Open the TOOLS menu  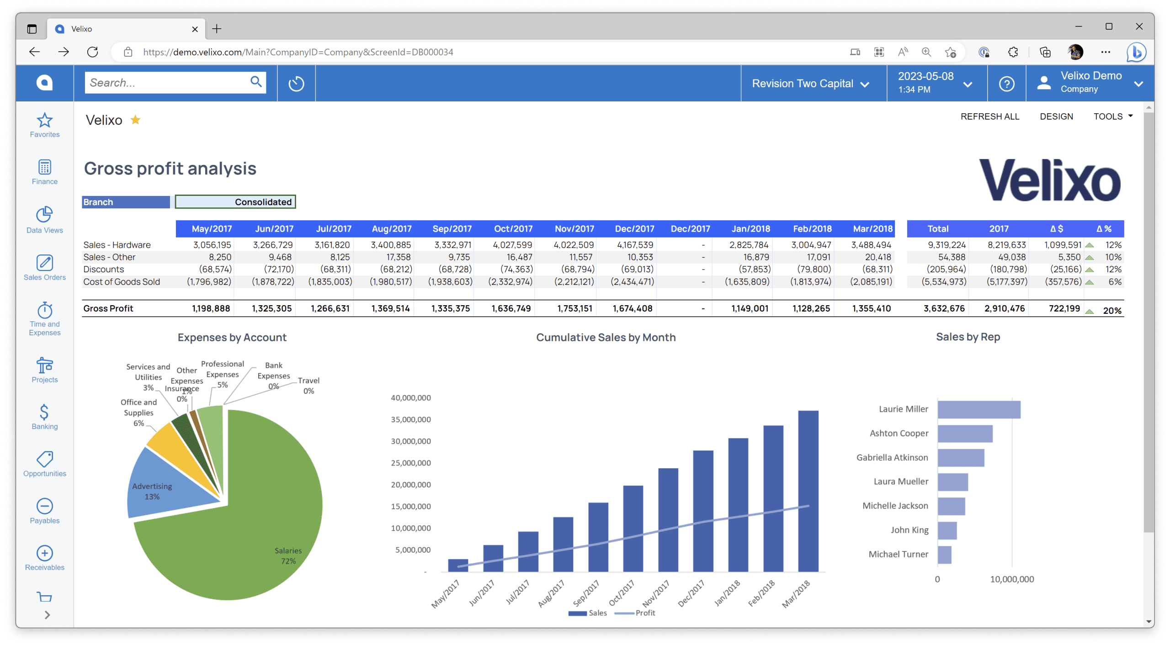tap(1113, 116)
